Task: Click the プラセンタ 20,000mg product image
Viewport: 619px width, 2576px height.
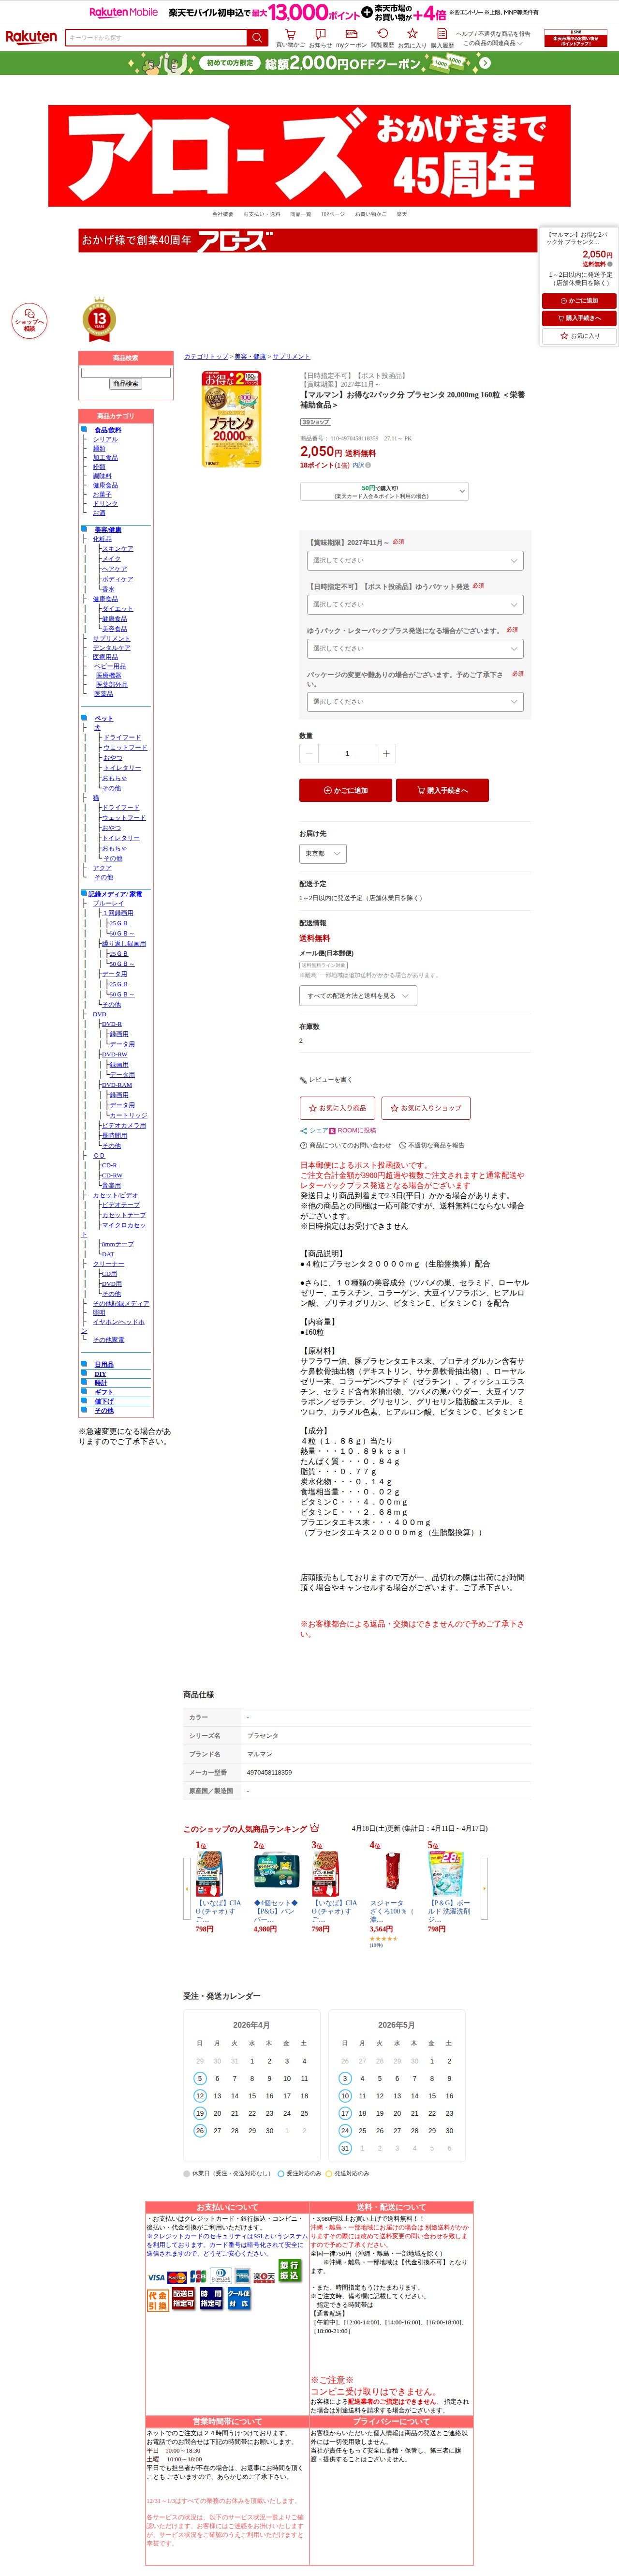Action: (x=232, y=419)
